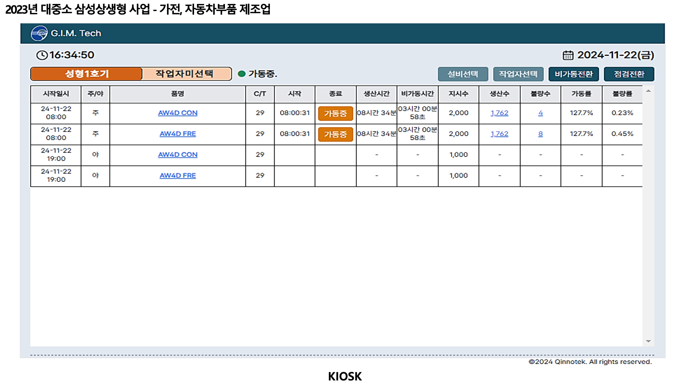Image resolution: width=690 pixels, height=388 pixels.
Task: Click the vertical scrollbar track of the table
Action: (648, 216)
